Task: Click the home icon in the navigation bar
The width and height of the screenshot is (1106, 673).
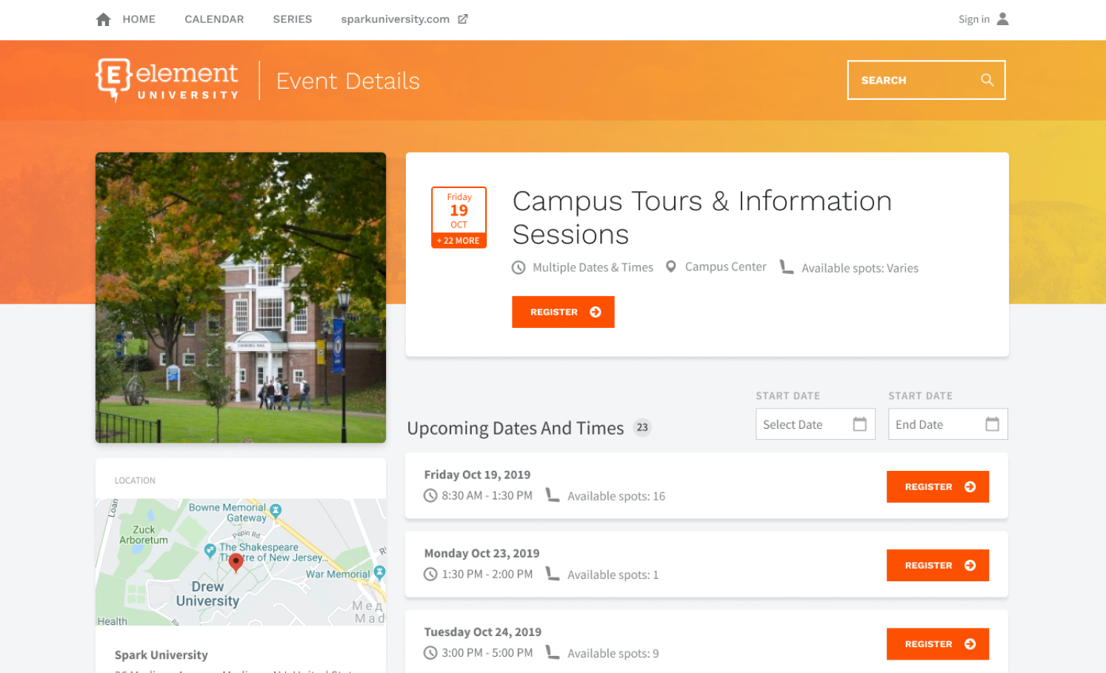Action: (103, 19)
